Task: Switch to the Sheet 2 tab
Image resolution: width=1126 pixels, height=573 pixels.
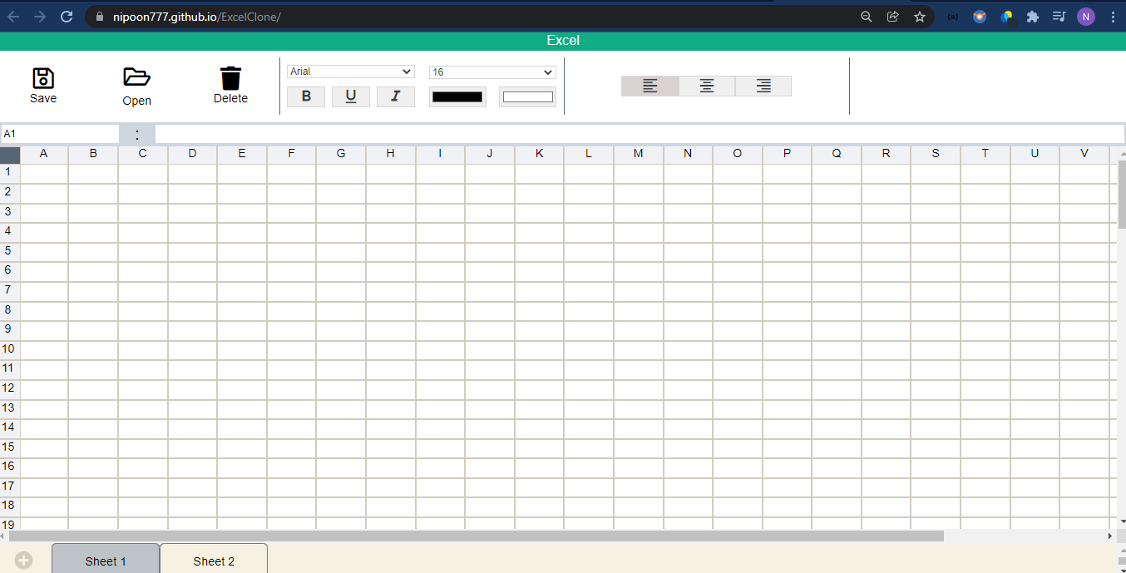Action: click(214, 561)
